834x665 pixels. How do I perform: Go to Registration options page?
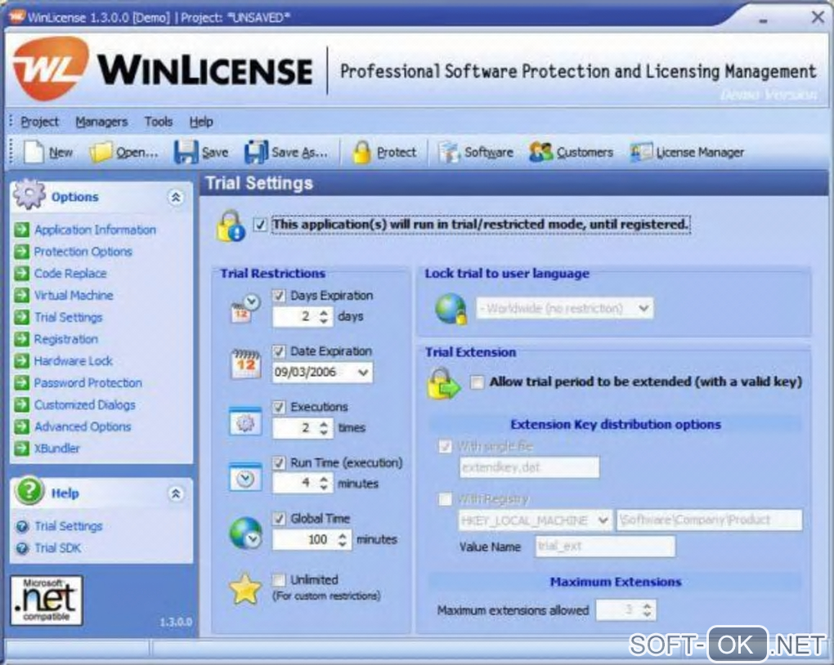66,339
